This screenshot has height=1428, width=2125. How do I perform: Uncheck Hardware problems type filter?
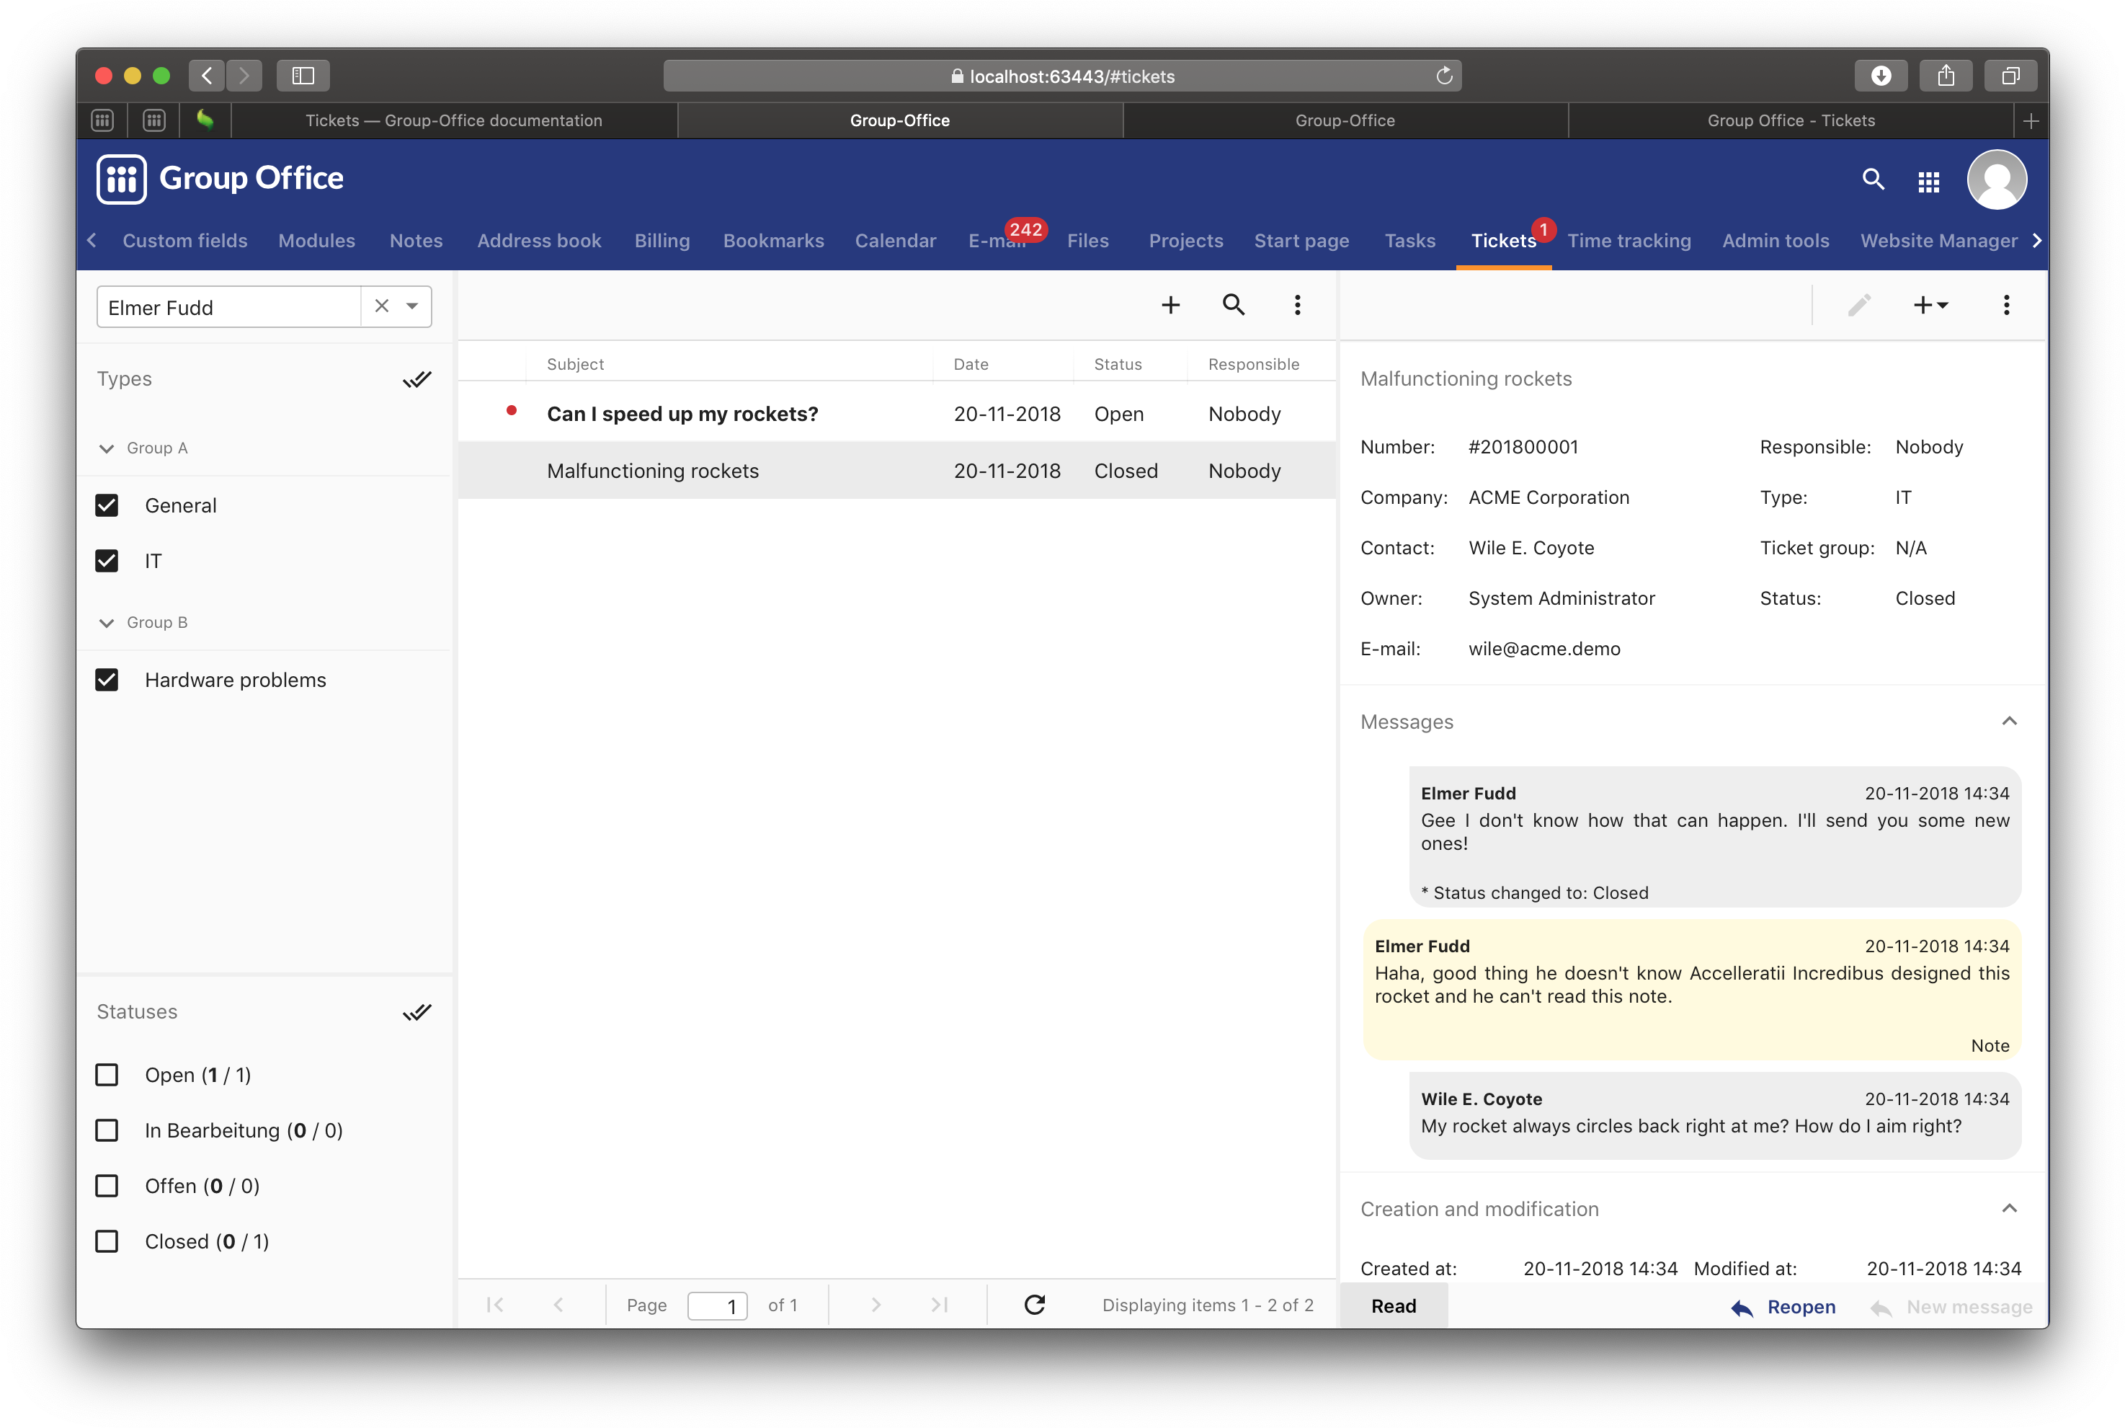(x=107, y=679)
